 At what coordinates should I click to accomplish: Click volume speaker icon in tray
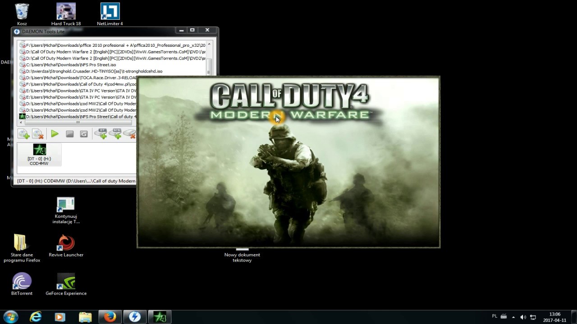(523, 317)
